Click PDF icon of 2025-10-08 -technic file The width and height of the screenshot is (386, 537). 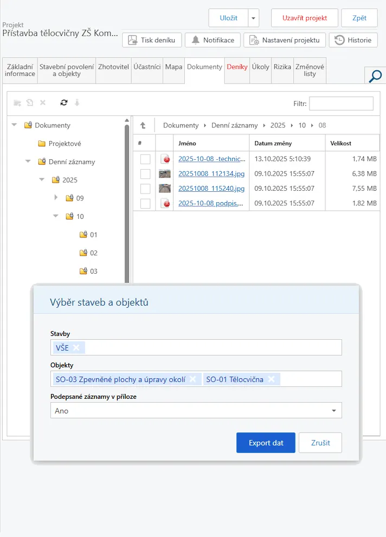165,159
